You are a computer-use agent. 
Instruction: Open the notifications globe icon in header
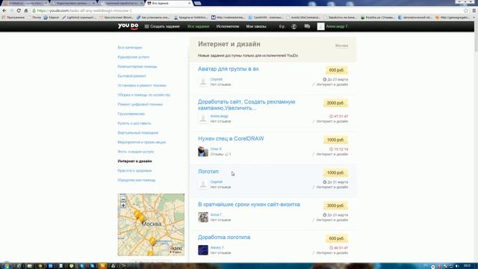tap(294, 27)
